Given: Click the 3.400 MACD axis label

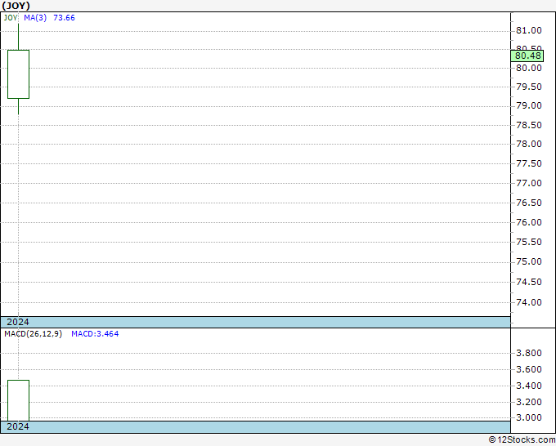Looking at the screenshot, I should [x=529, y=386].
